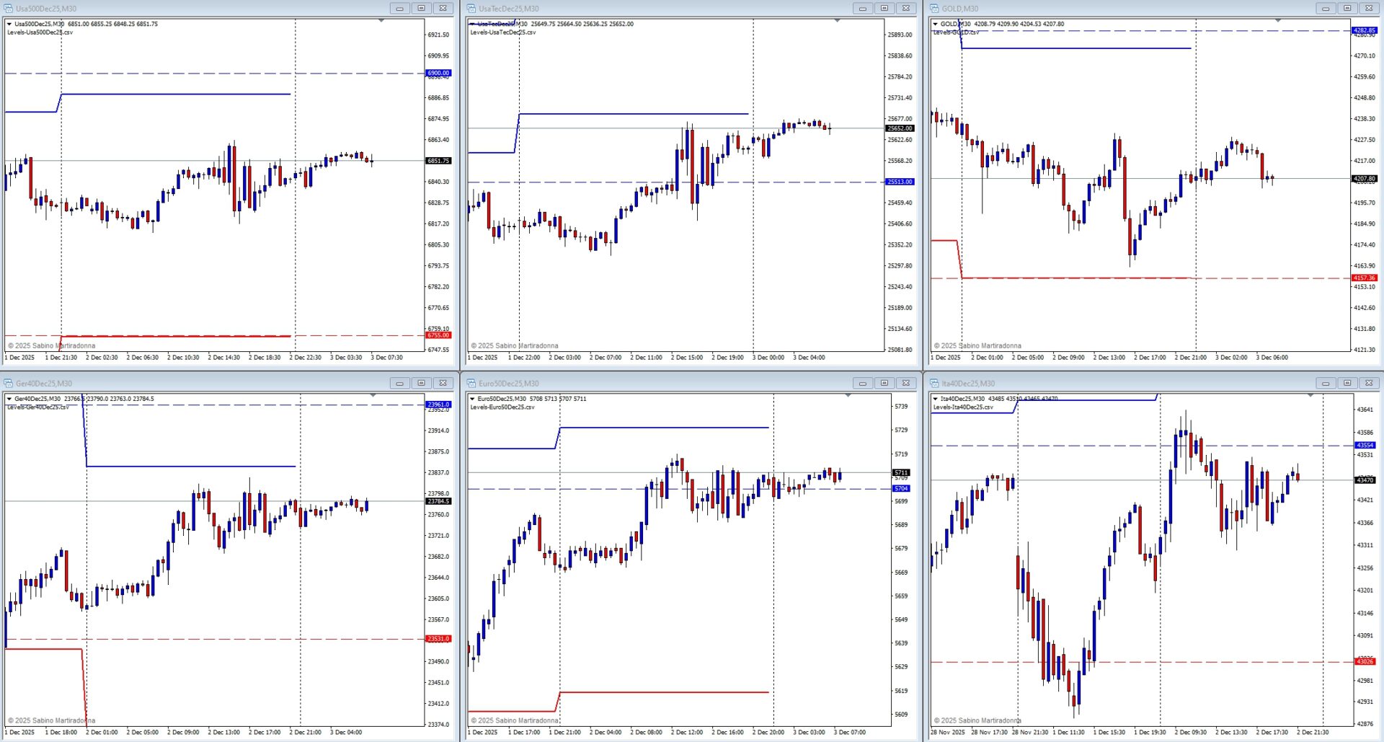Minimize the Euro50Dec25 chart window
This screenshot has width=1384, height=742.
click(x=862, y=384)
